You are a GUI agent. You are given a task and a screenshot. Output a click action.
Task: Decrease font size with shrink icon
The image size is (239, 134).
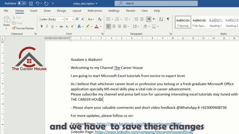click(x=83, y=19)
